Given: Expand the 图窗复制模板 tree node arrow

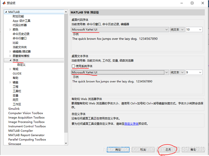Looking at the screenshot, I should (x=10, y=56).
